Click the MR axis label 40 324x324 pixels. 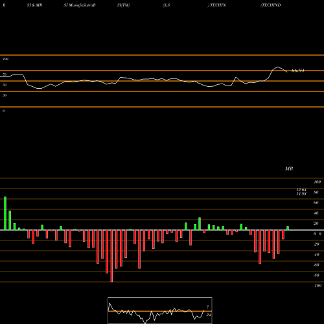316,213
